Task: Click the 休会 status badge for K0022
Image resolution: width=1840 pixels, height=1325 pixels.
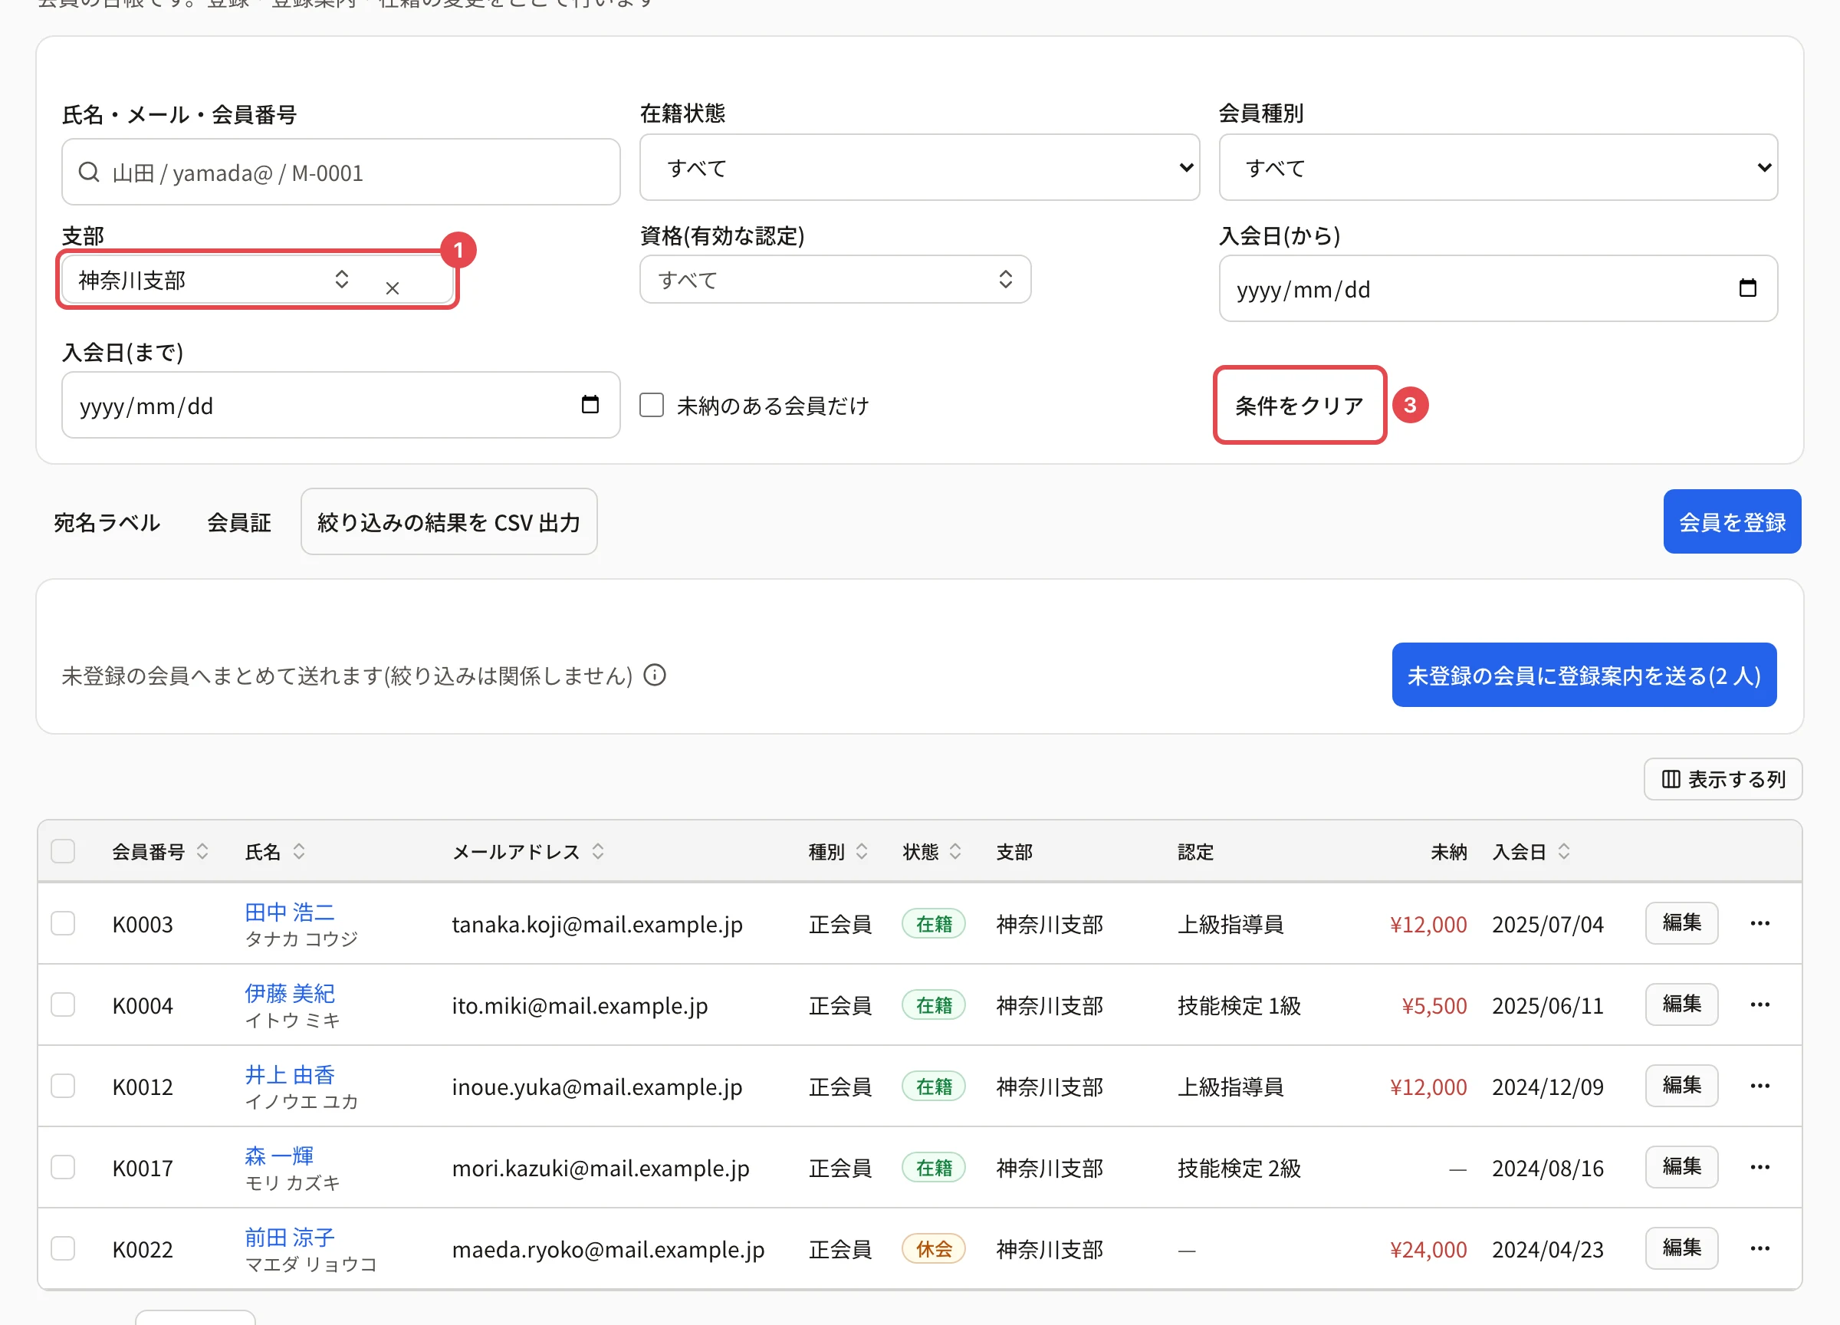Action: (934, 1248)
